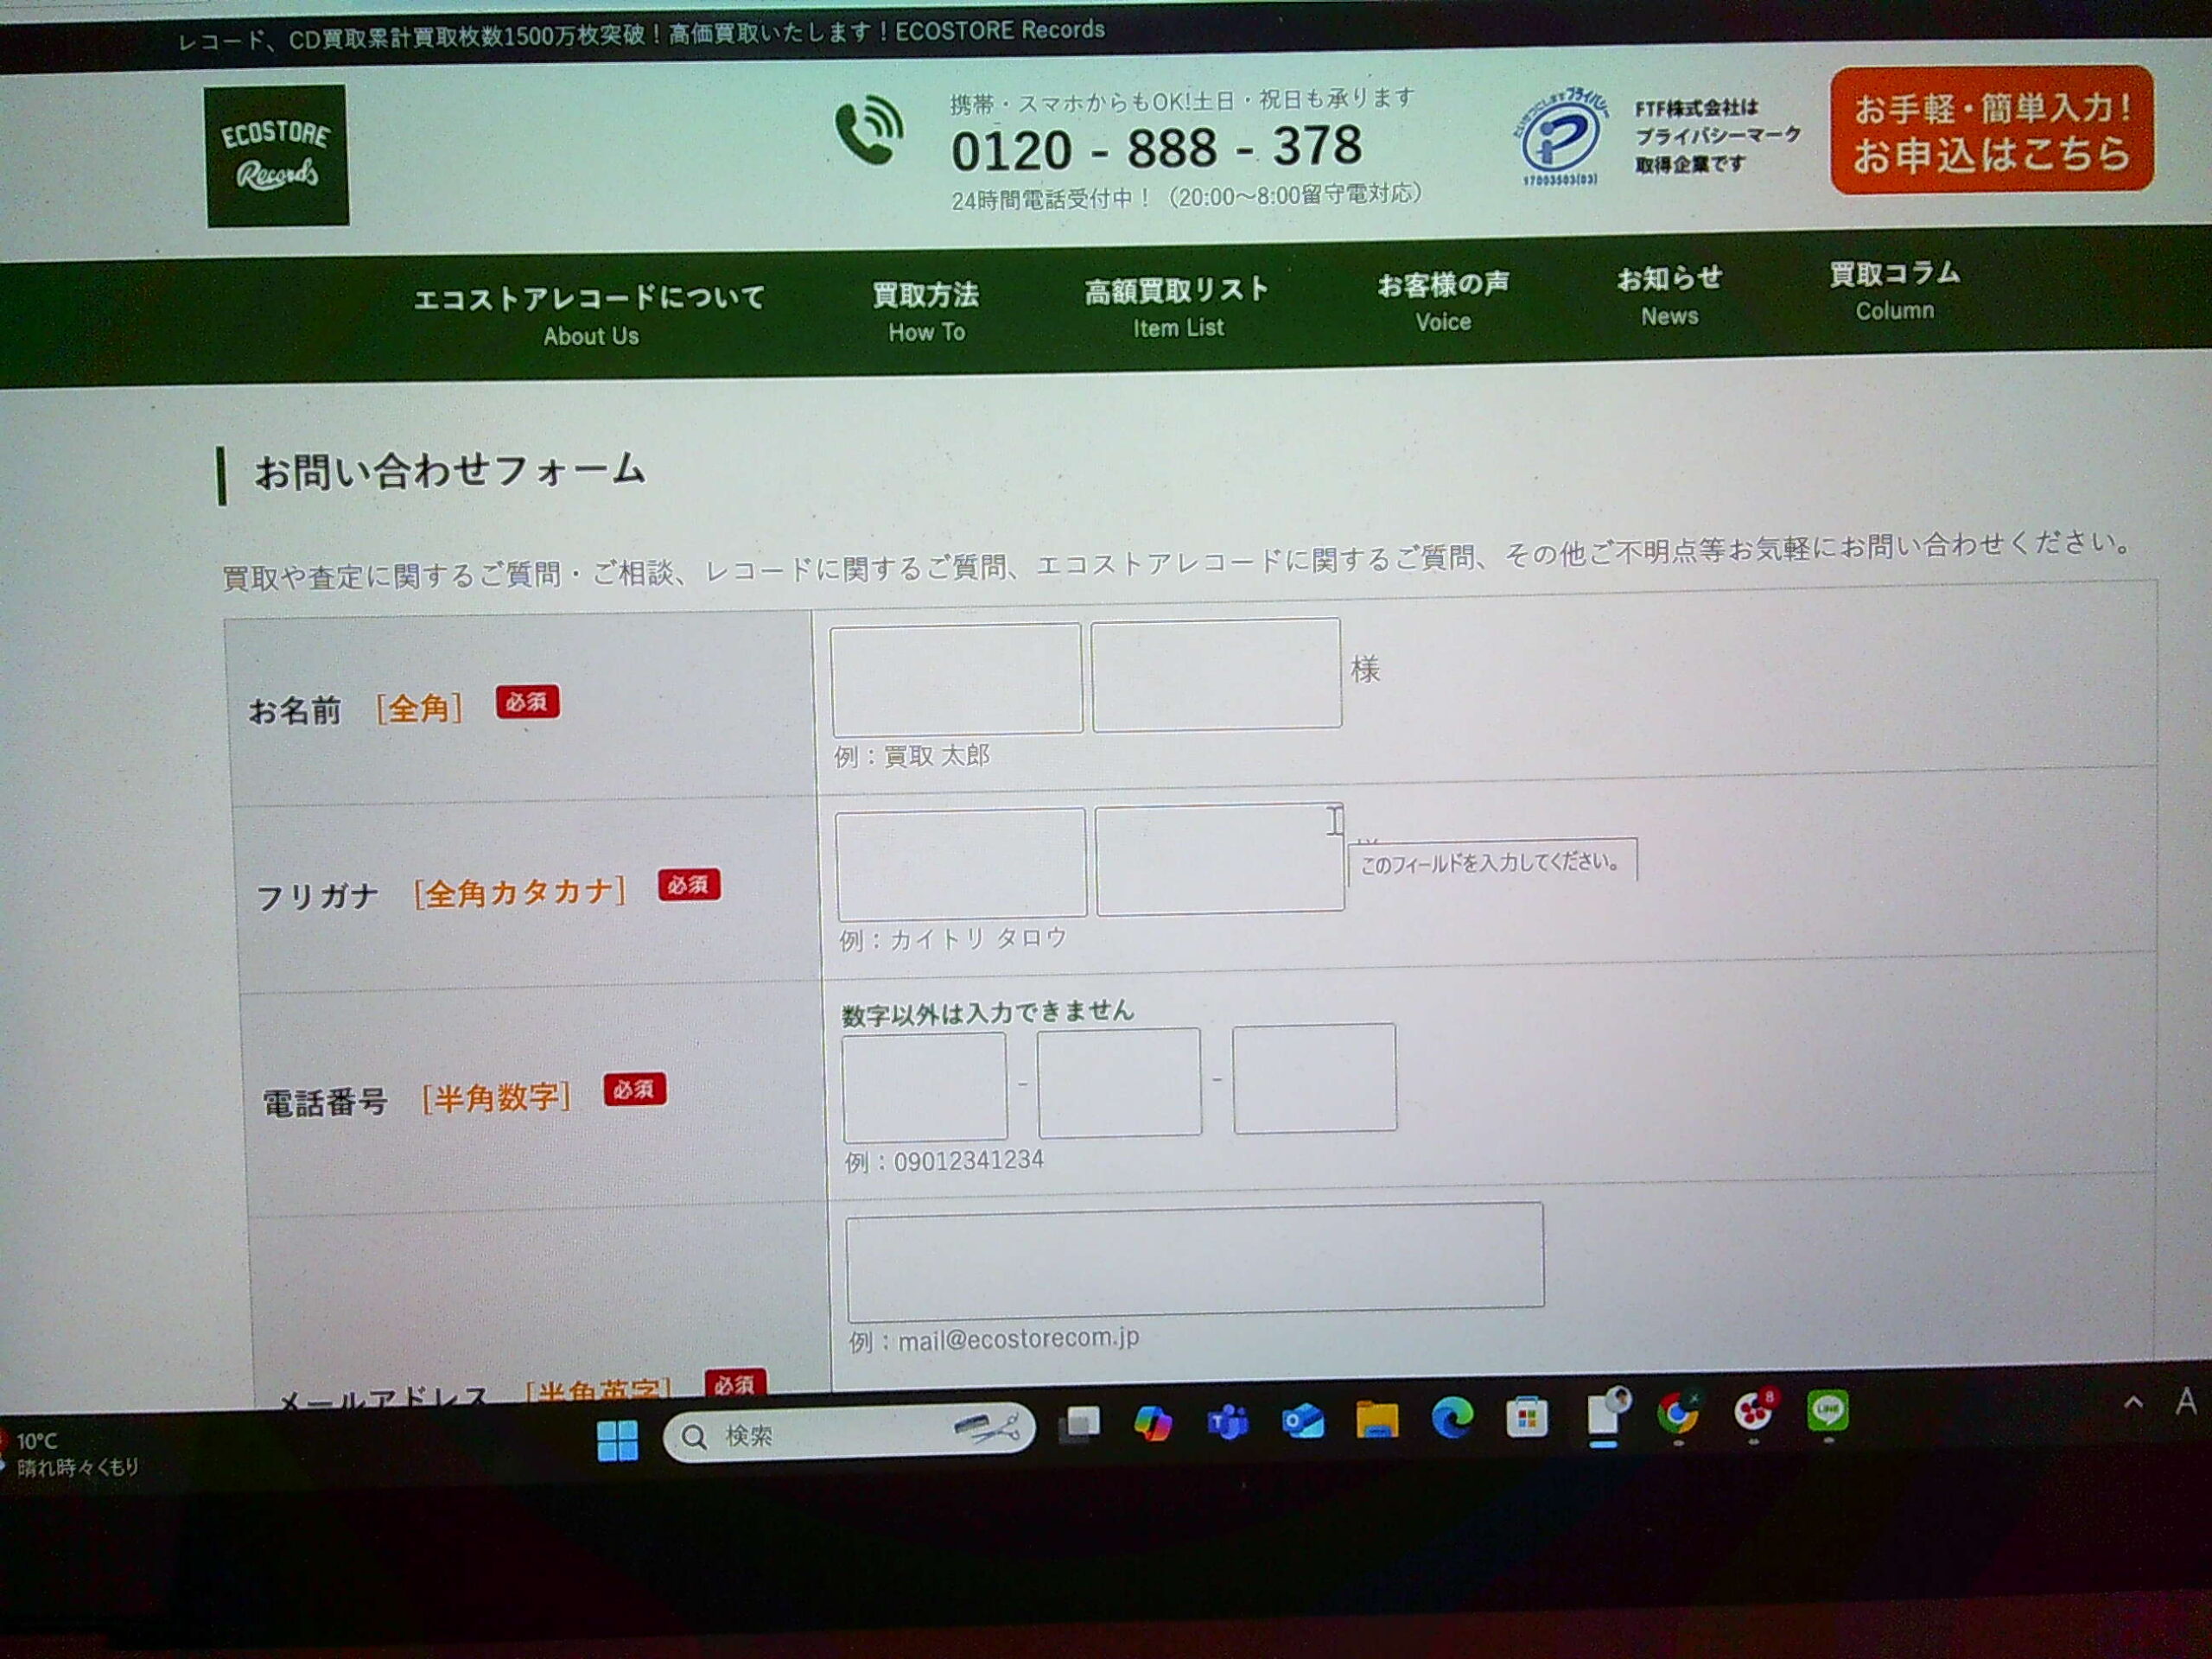This screenshot has height=1659, width=2212.
Task: Go to the 買取コラム Column section
Action: click(x=1893, y=290)
